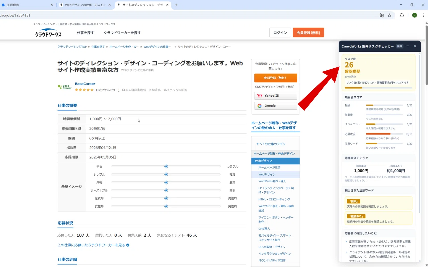Image resolution: width=428 pixels, height=267 pixels.
Task: Select CMS導入 category
Action: [x=264, y=229]
